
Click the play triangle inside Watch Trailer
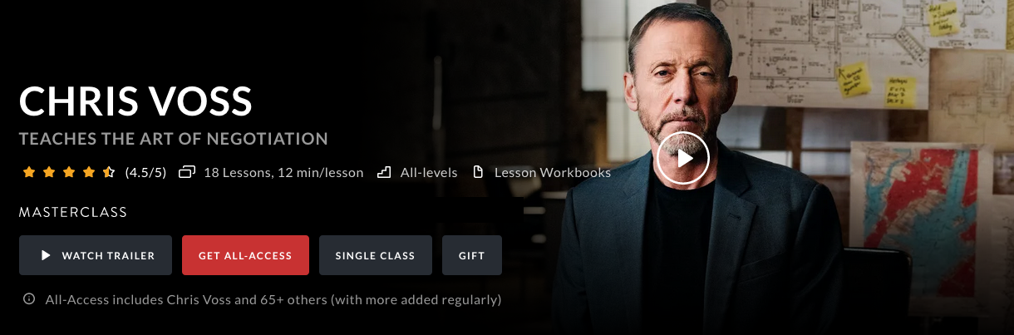[x=47, y=256]
